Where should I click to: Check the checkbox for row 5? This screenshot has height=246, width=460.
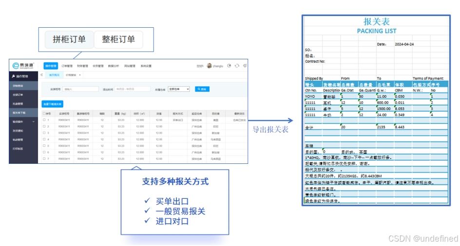[44, 145]
